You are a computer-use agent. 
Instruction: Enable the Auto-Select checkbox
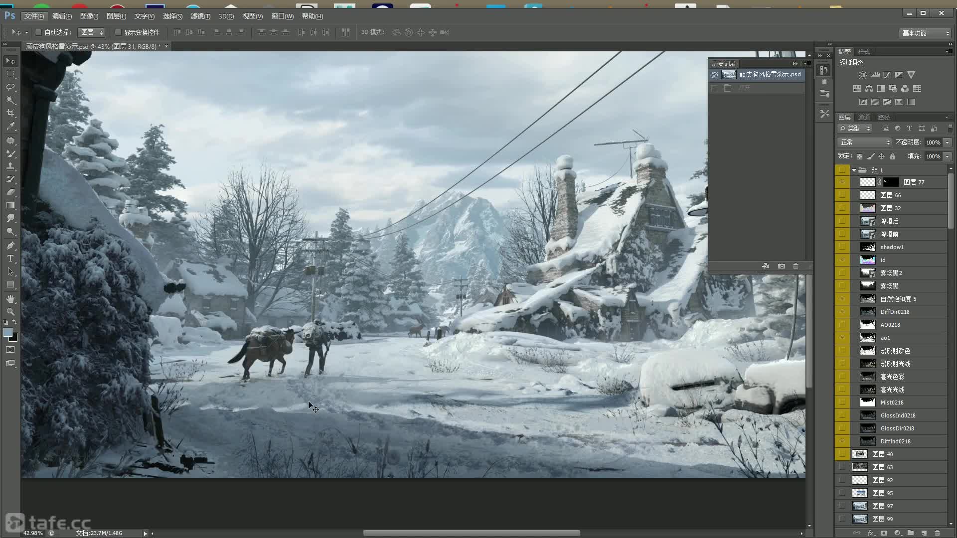point(38,32)
